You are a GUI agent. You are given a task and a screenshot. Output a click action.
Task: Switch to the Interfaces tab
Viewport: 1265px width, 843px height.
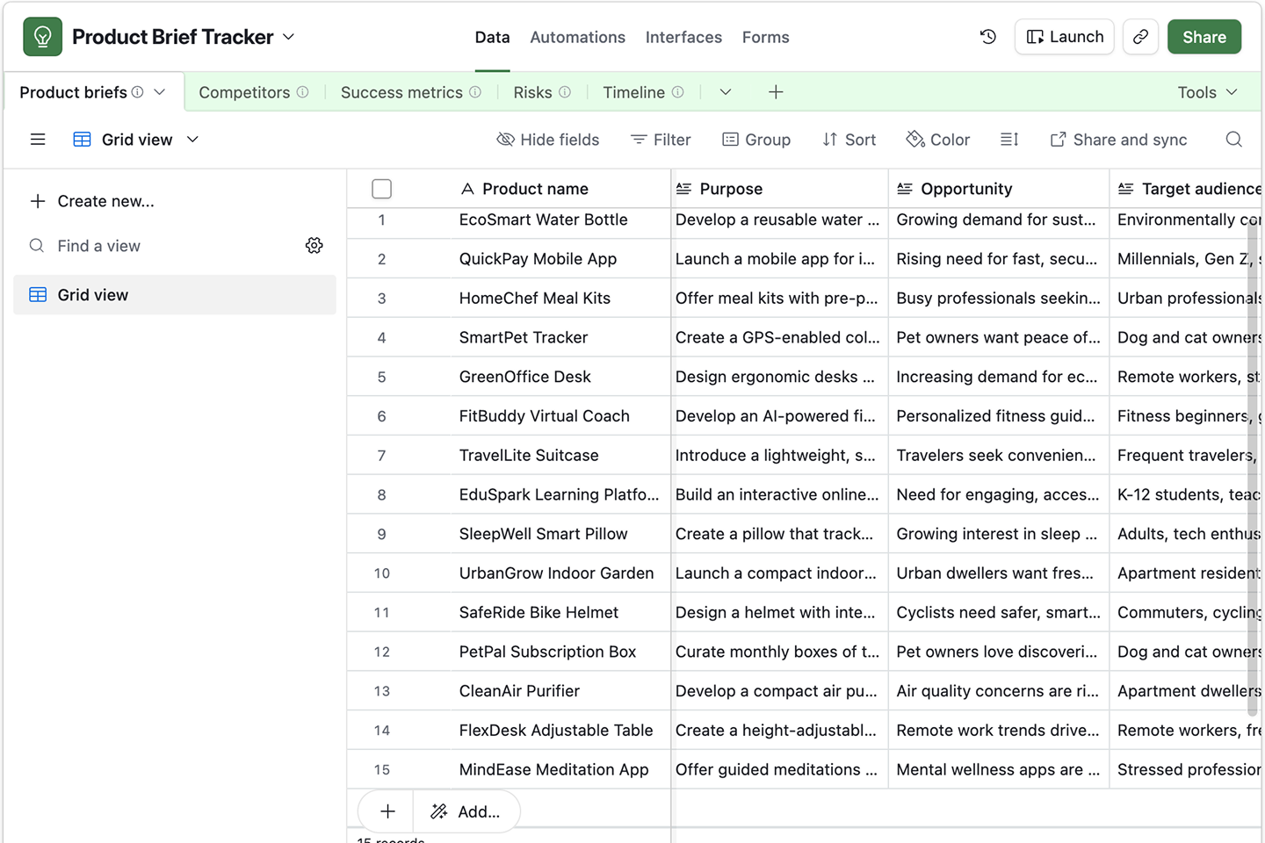click(x=683, y=38)
